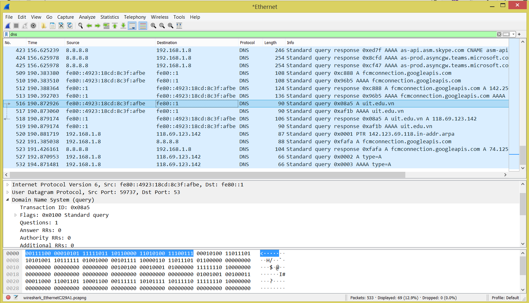Expand the Internet Protocol Version 6 tree

coord(8,184)
